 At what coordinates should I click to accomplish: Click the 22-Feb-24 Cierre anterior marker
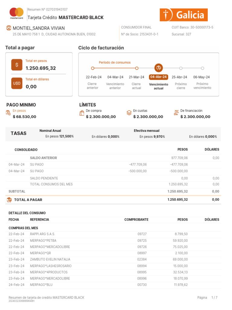click(x=92, y=68)
